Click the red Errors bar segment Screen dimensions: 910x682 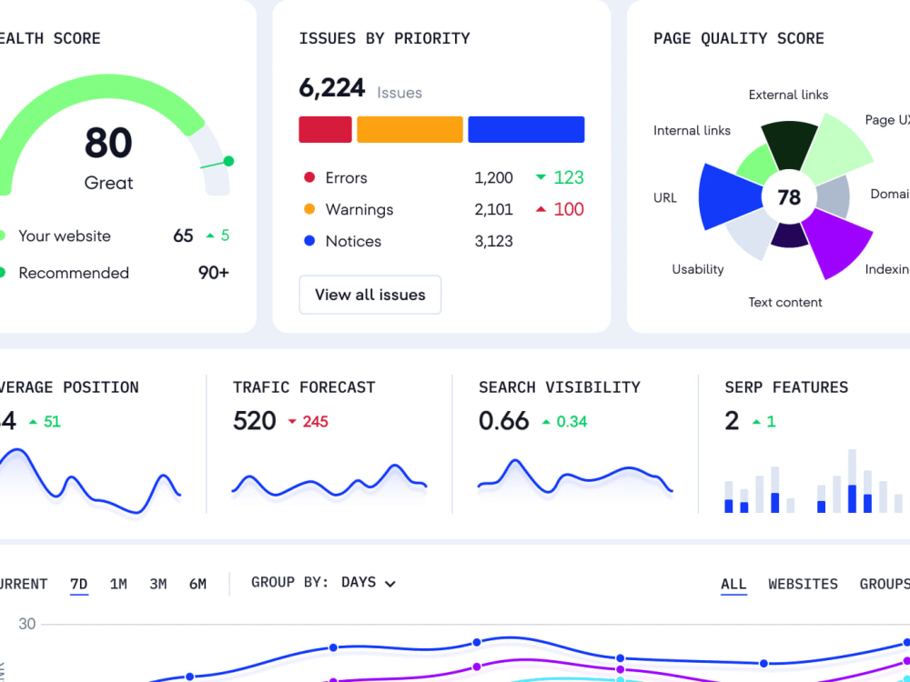coord(325,129)
